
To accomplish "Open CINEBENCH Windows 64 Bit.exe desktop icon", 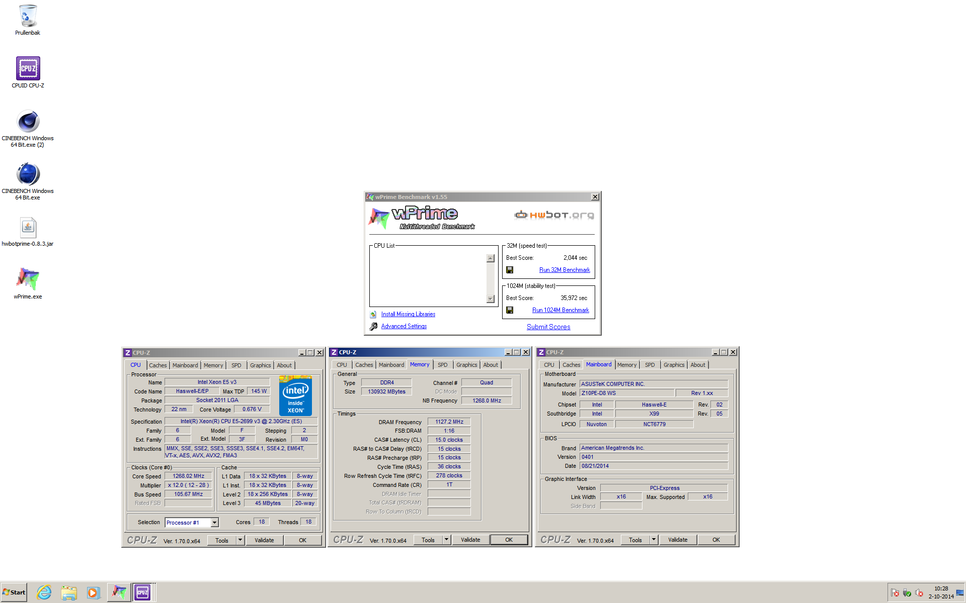I will pos(28,181).
